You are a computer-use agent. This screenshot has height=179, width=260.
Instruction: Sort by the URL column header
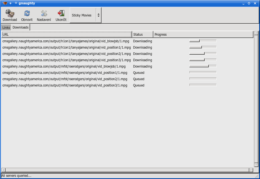pyautogui.click(x=67, y=35)
